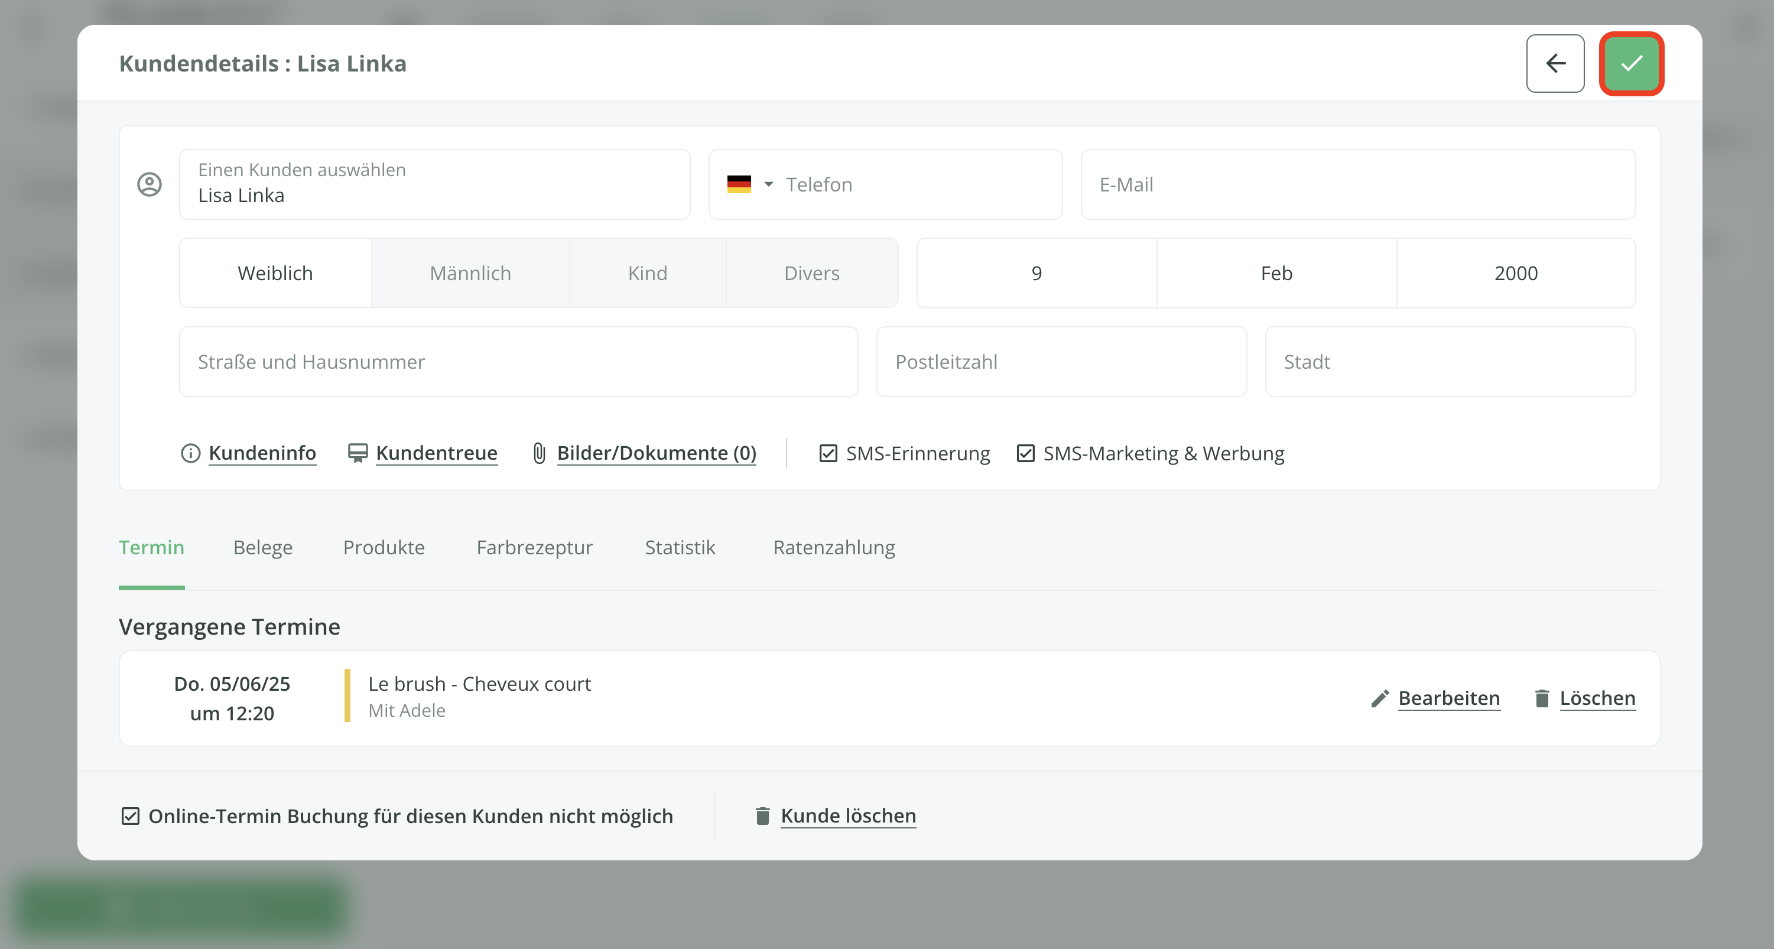This screenshot has height=949, width=1774.
Task: Click the green checkmark save button
Action: pos(1631,63)
